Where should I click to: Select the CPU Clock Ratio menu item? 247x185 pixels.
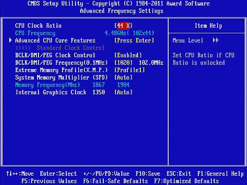(x=38, y=25)
